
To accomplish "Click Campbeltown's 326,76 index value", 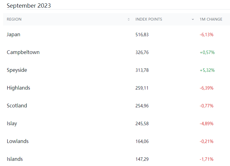I will 142,52.
